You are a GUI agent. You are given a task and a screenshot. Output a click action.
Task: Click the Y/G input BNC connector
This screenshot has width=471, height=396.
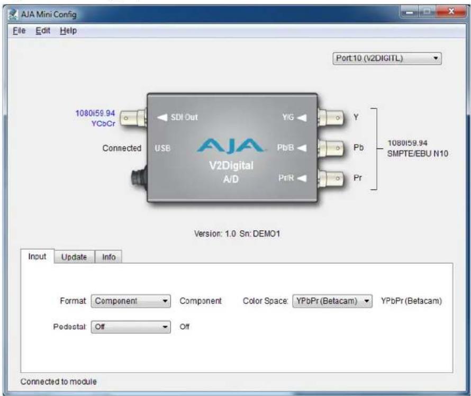(x=331, y=118)
